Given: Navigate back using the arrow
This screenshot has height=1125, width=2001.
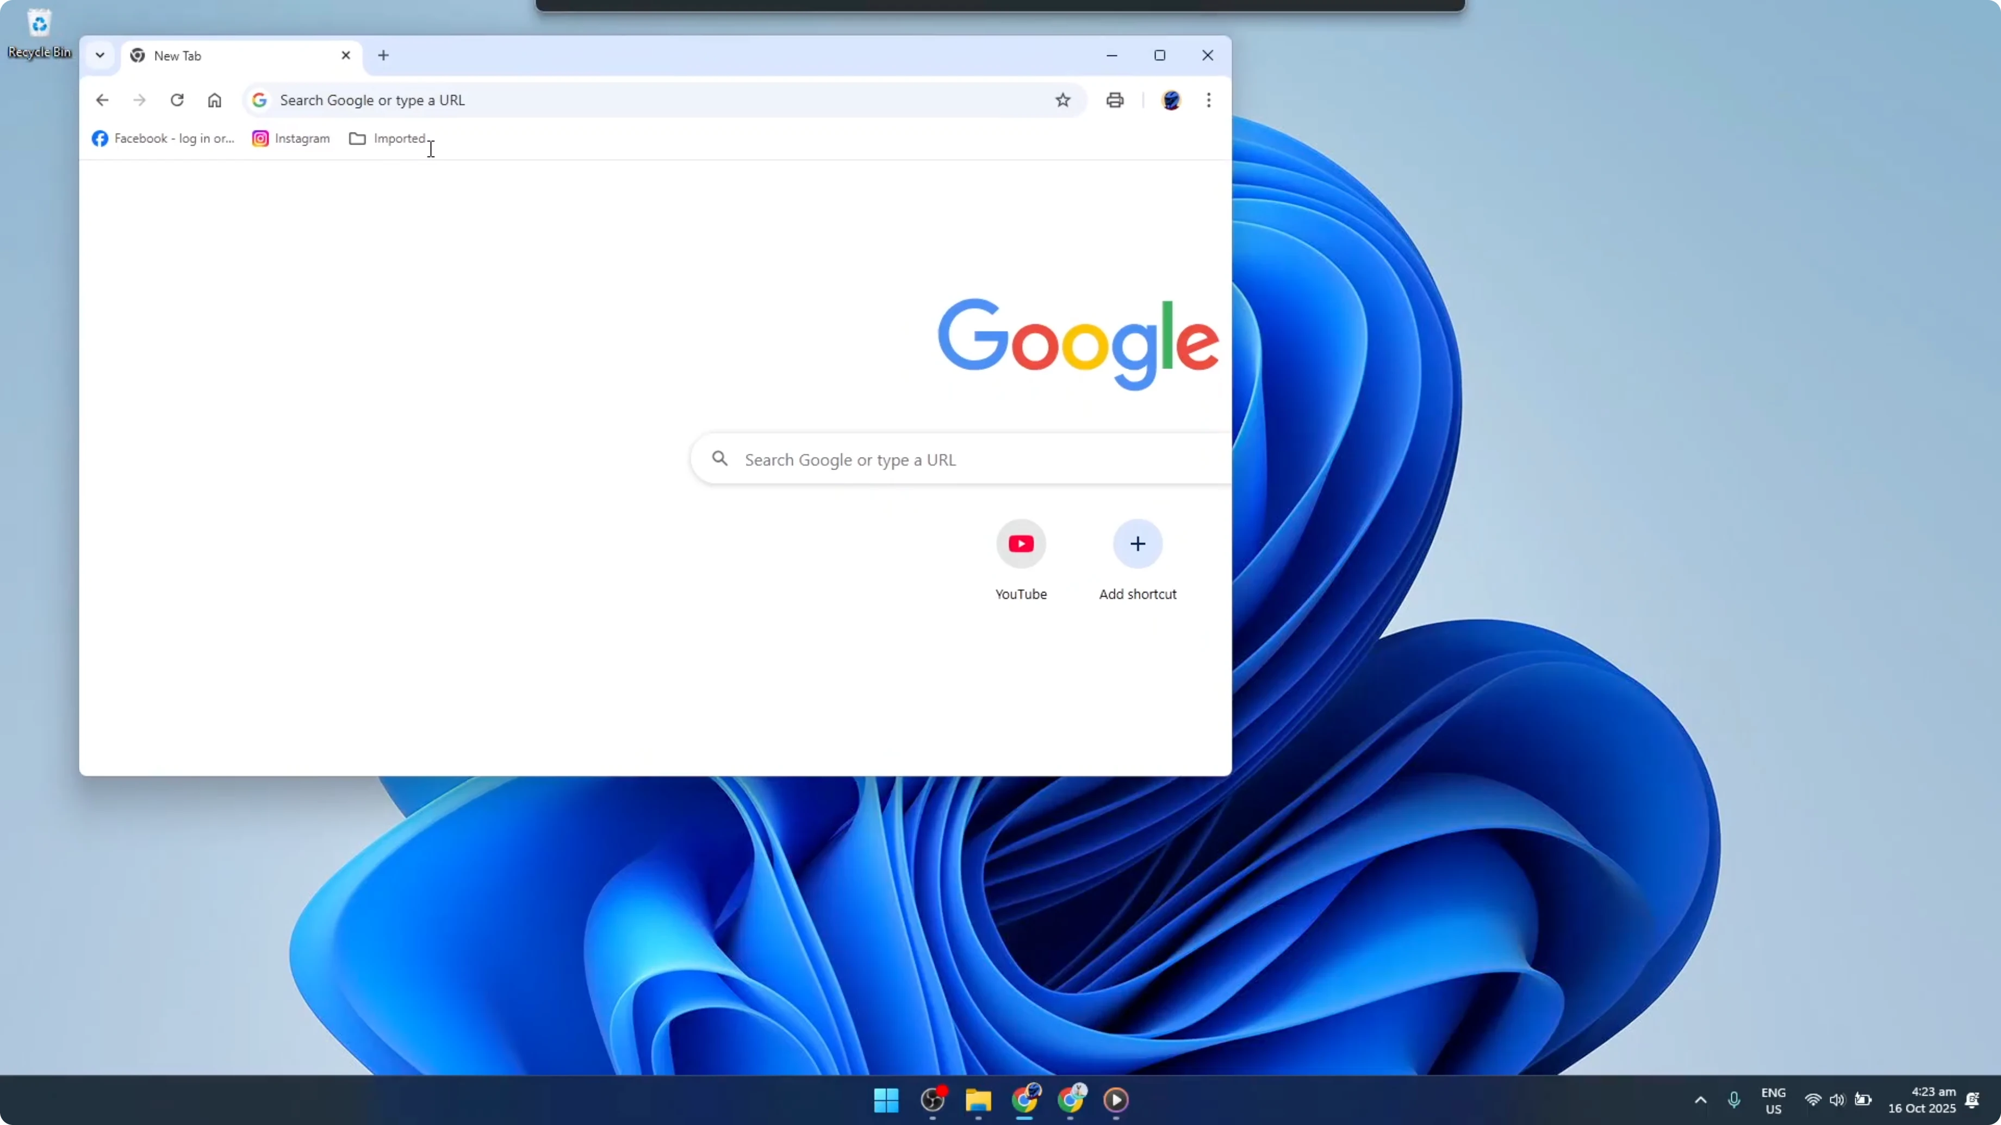Looking at the screenshot, I should 102,100.
